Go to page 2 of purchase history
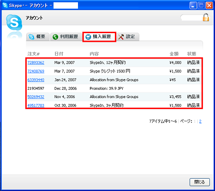The width and height of the screenshot is (215, 191). coord(200,122)
